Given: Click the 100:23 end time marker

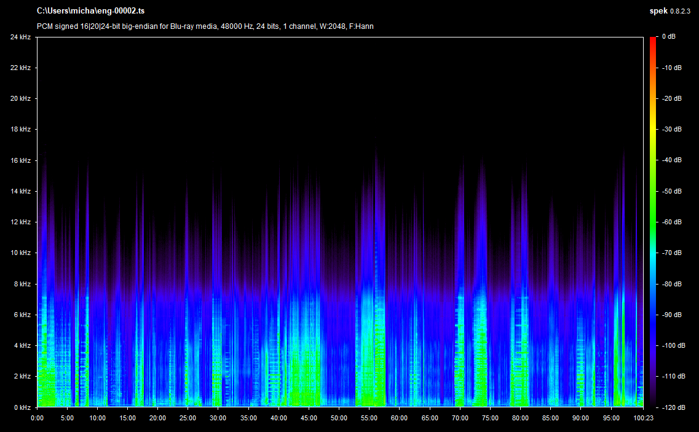Looking at the screenshot, I should coord(642,417).
